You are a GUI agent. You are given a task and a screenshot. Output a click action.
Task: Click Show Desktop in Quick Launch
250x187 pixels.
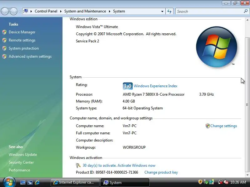pos(22,182)
